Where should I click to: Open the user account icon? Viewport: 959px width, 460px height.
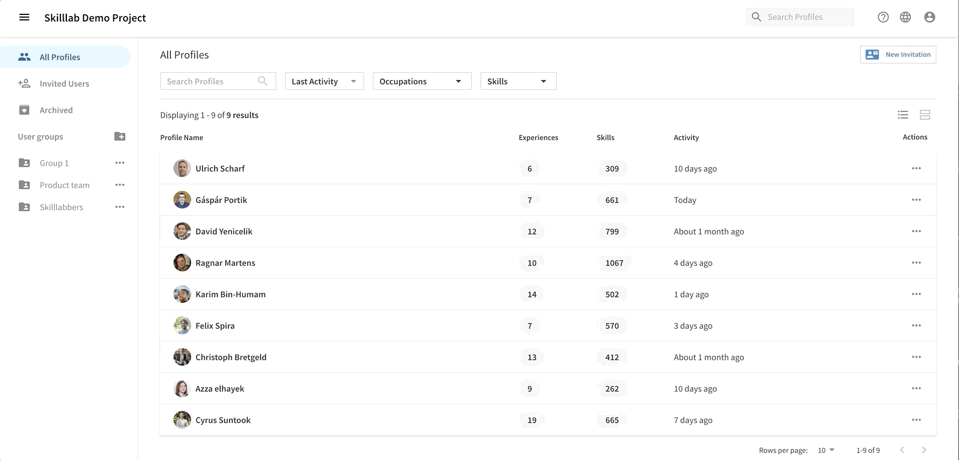930,17
